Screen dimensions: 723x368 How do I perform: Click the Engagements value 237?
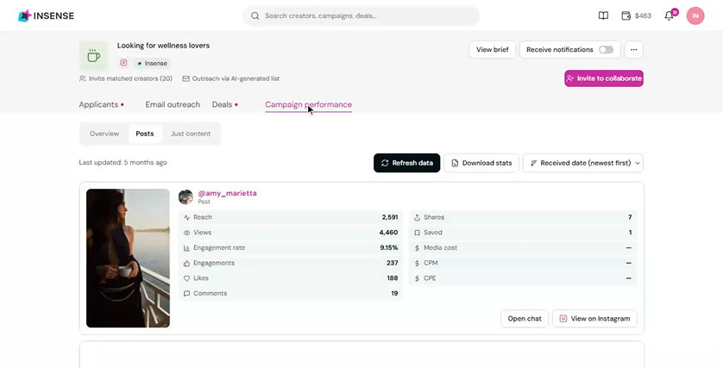(393, 263)
